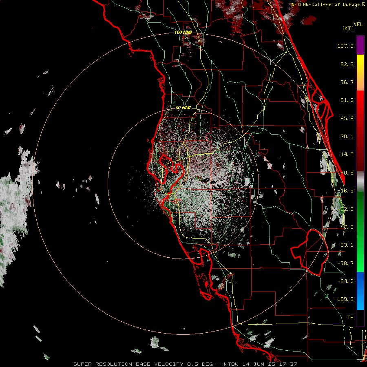The image size is (367, 367).
Task: Click the 14.5 velocity scale value
Action: tap(347, 155)
